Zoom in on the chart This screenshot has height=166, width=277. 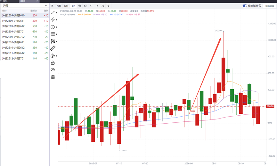80,6
